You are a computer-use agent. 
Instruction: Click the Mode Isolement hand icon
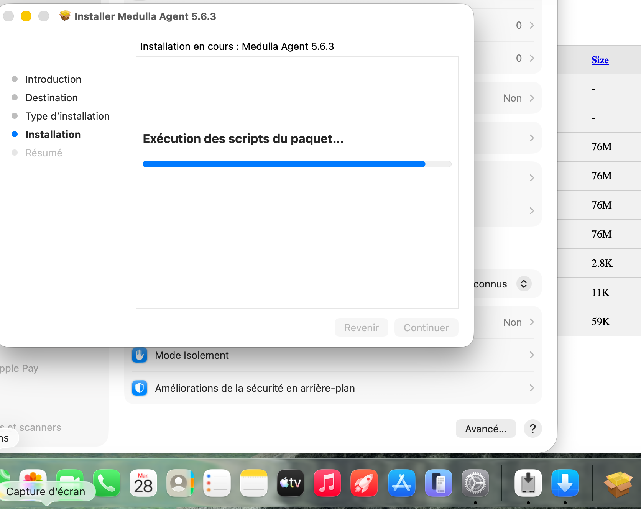pos(140,355)
